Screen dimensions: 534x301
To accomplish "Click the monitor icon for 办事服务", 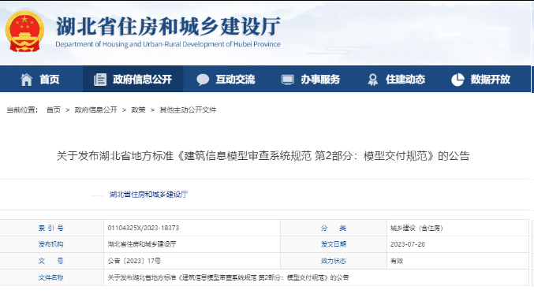I will point(287,80).
